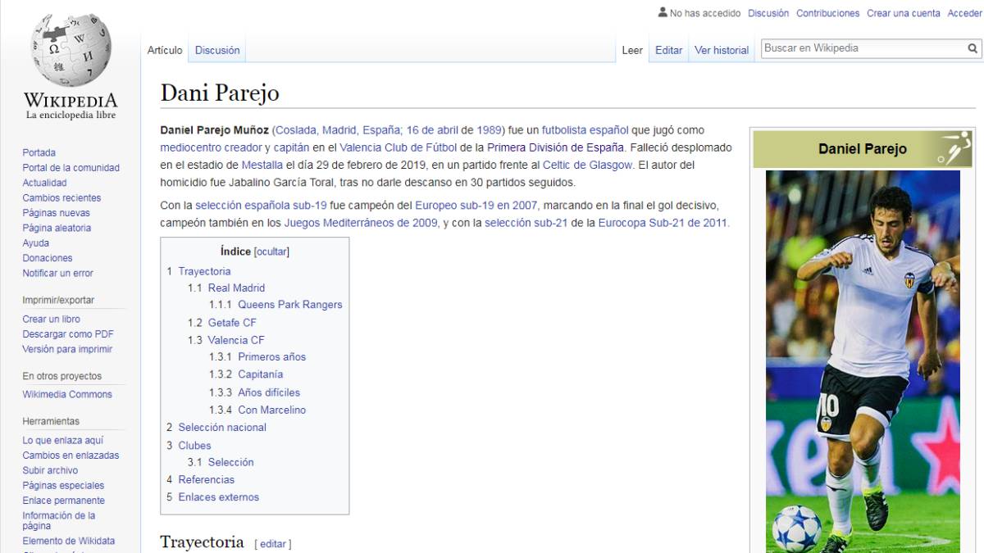Open Portal de la comunidad

click(71, 168)
